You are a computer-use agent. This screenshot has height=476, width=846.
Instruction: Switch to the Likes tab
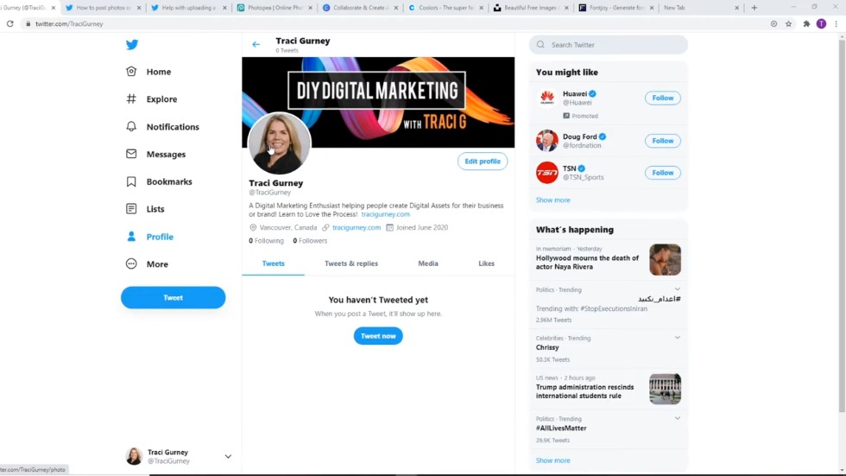pyautogui.click(x=486, y=263)
